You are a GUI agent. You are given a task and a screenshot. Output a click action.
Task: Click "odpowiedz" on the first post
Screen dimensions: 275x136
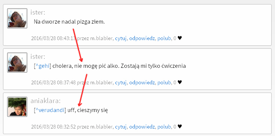point(142,39)
